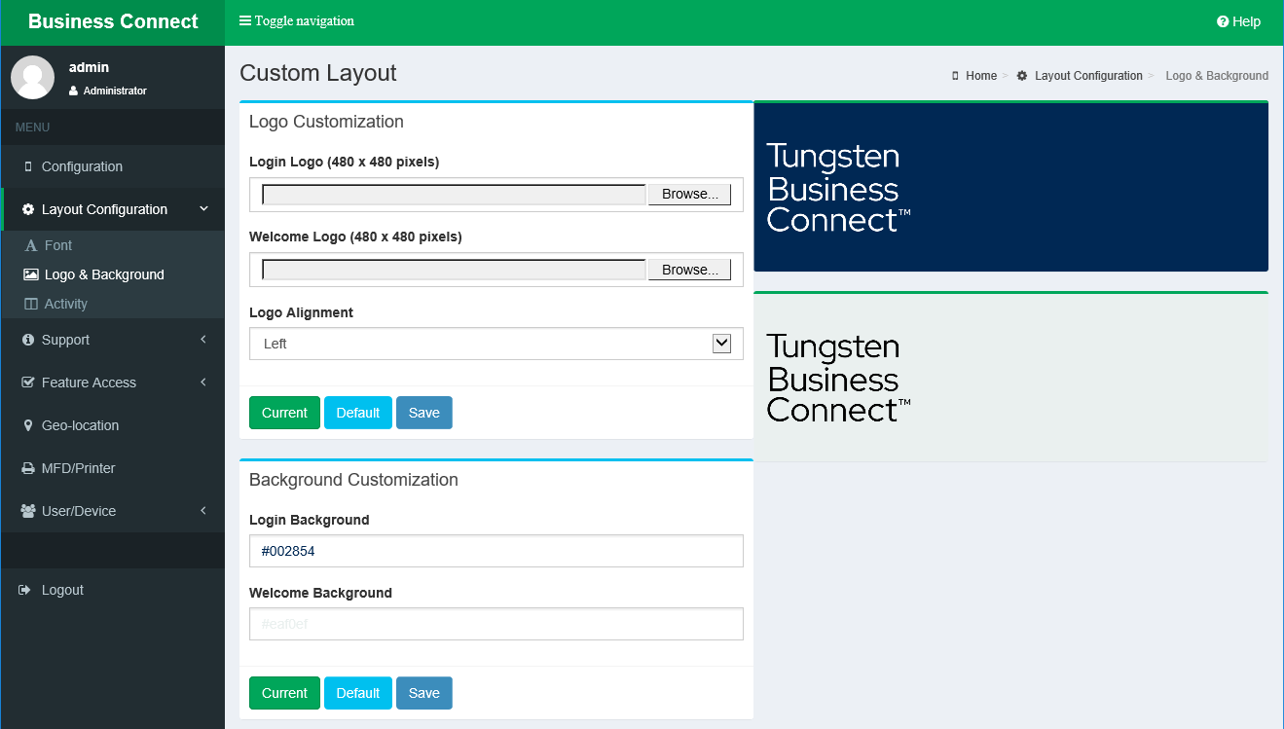Click the hamburger Toggle navigation icon
1284x729 pixels.
click(245, 21)
